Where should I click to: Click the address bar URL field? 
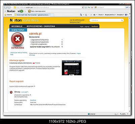click(48, 7)
